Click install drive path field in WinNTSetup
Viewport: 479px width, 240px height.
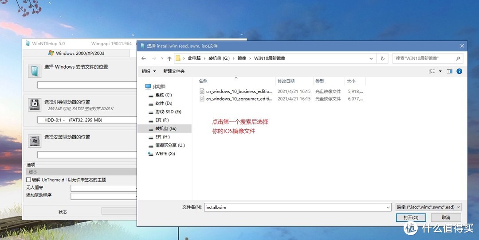point(87,155)
